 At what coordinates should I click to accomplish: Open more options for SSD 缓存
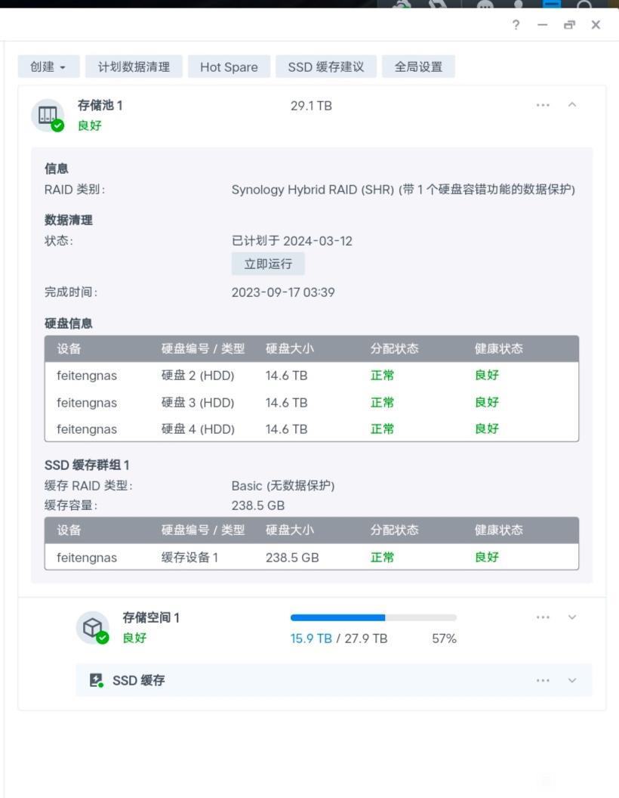(543, 680)
